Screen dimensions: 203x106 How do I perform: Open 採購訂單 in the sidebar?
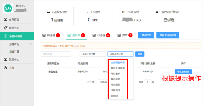(14, 52)
